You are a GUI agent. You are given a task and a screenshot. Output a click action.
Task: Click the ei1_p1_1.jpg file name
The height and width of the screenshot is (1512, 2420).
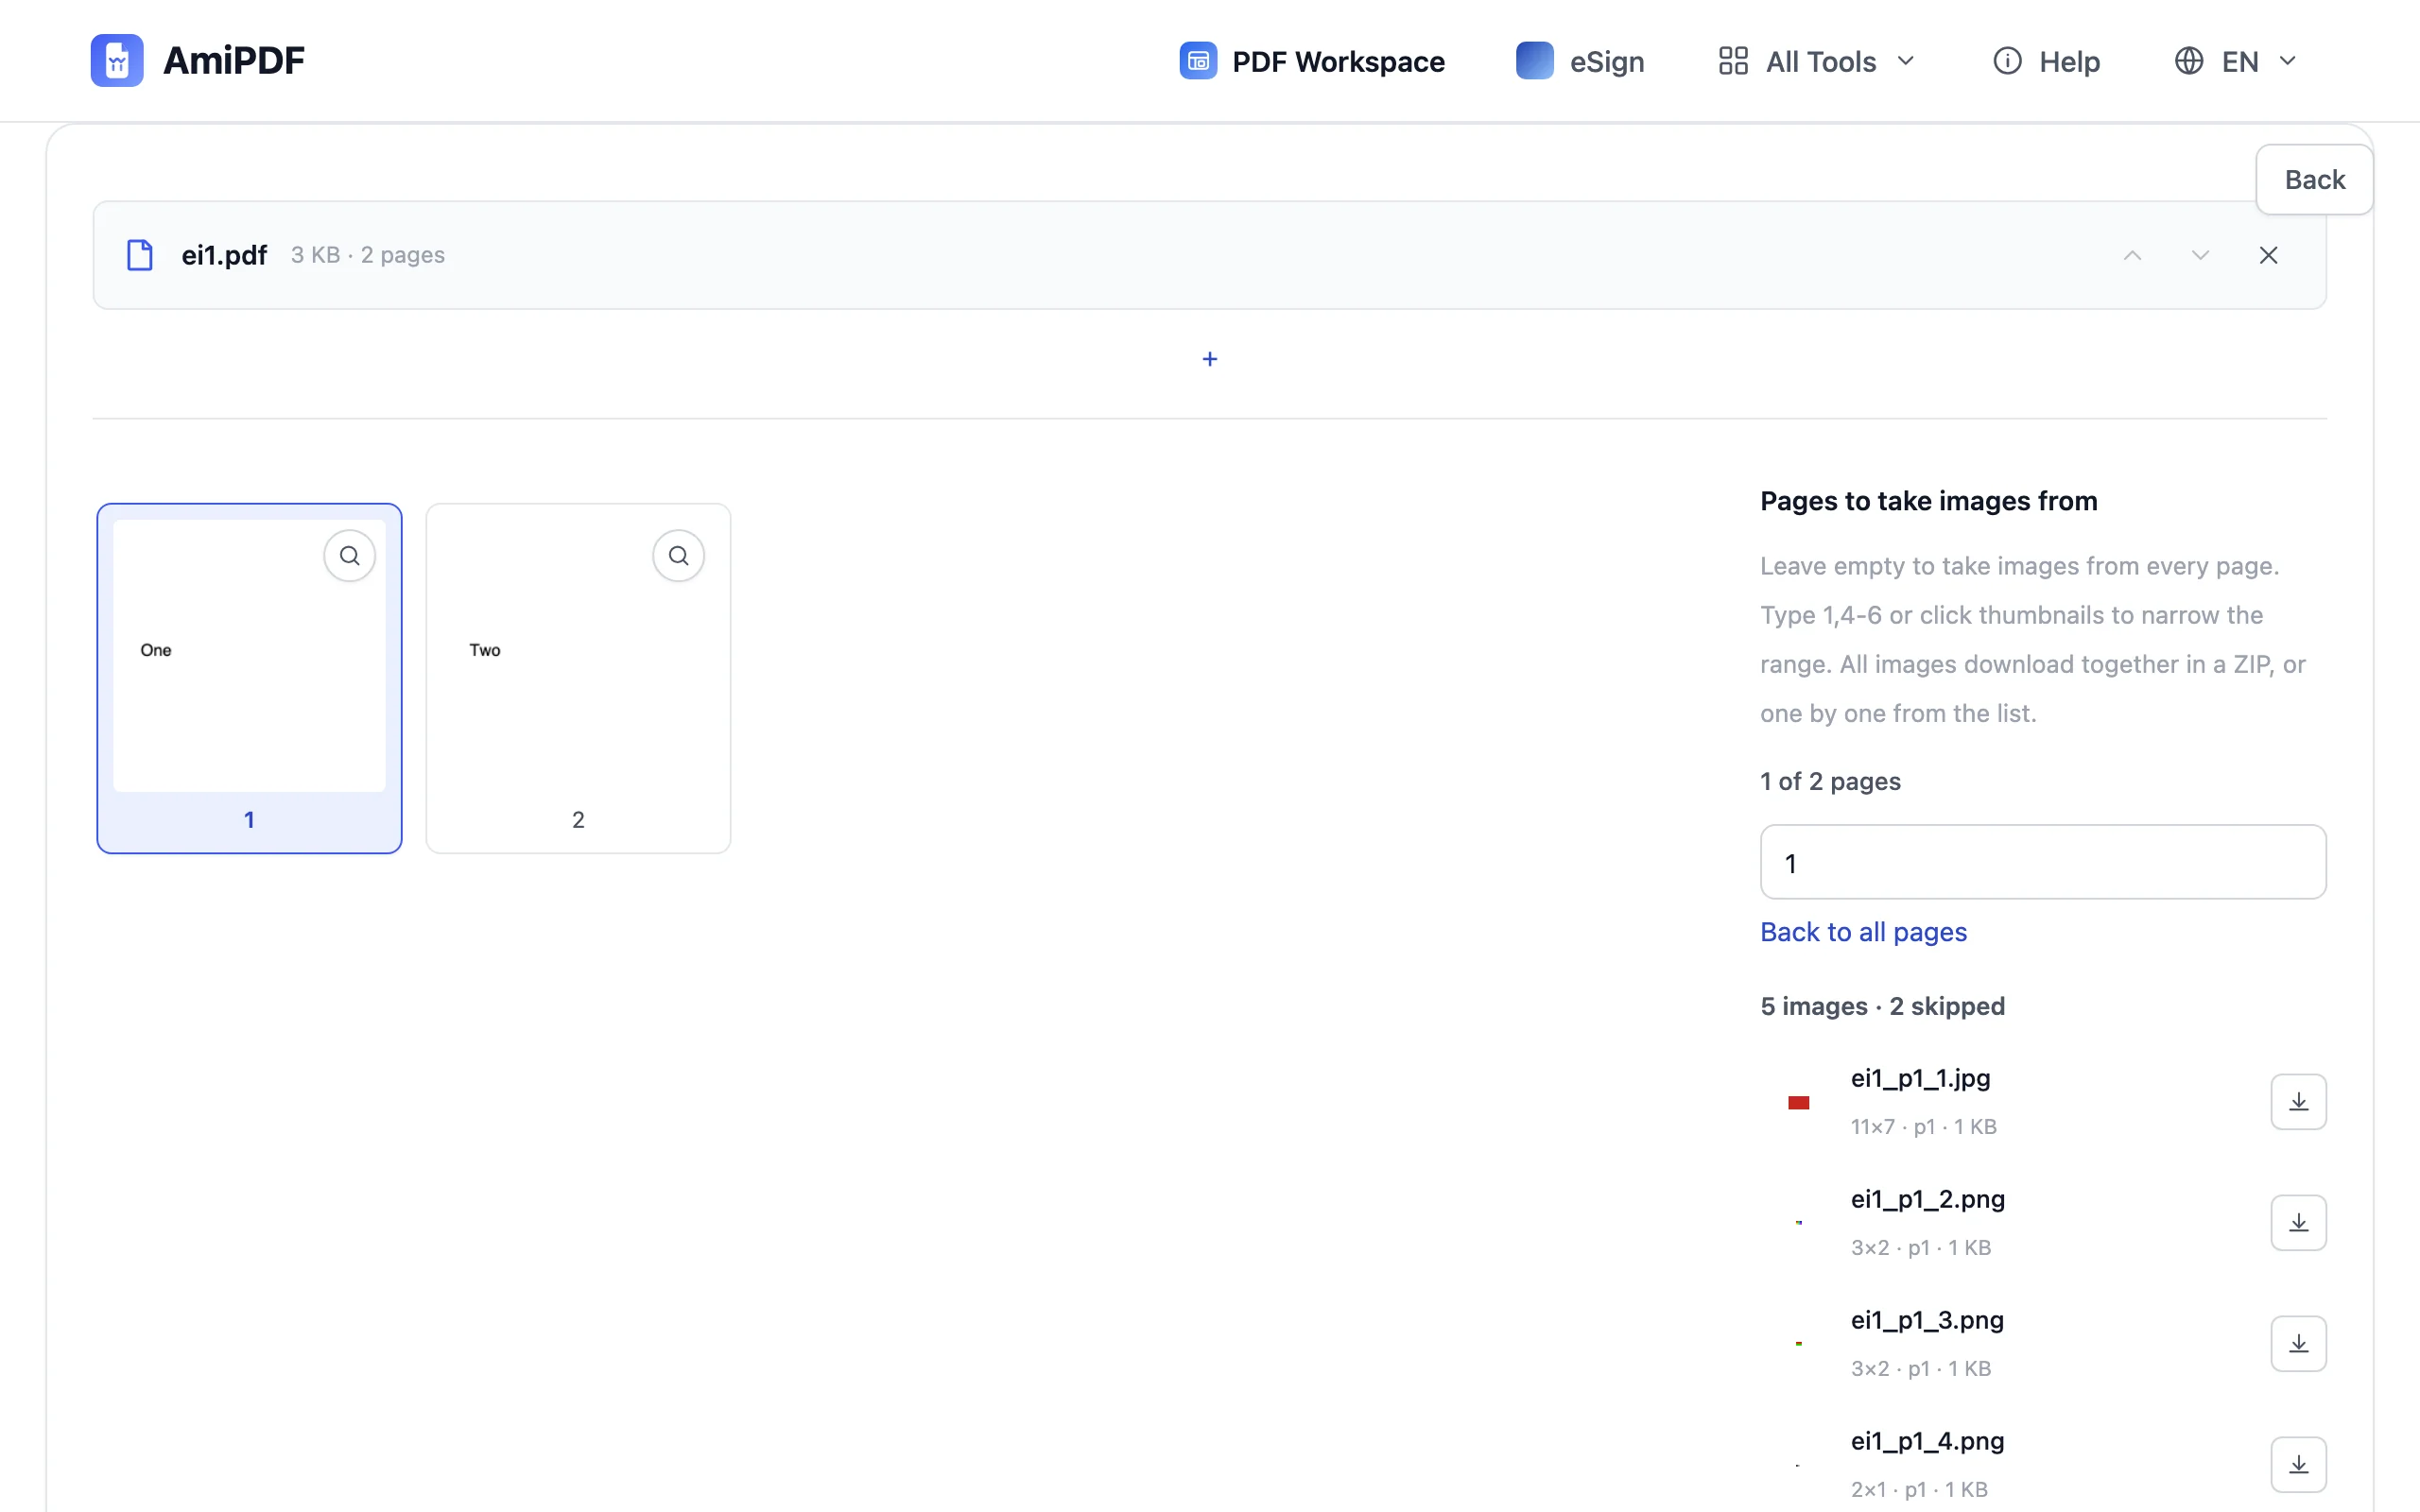click(x=1920, y=1078)
